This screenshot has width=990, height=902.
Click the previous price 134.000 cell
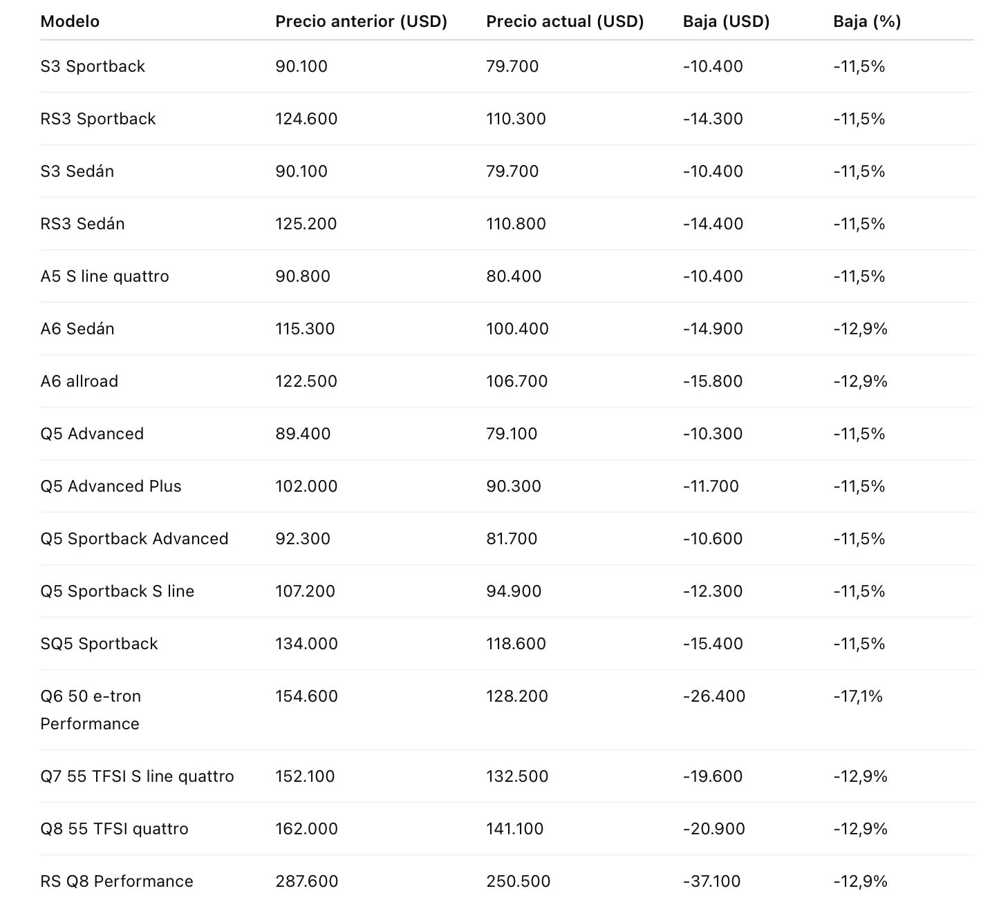point(307,644)
